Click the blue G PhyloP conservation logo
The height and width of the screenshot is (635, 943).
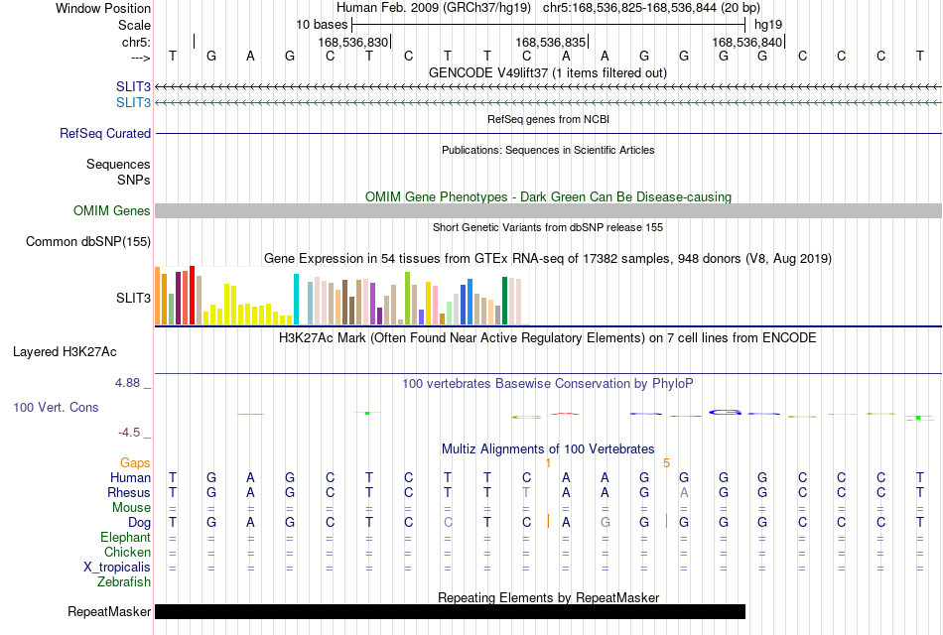726,413
